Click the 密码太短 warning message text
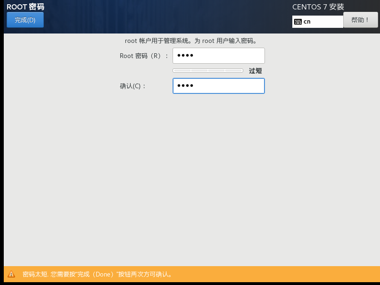Screen dimensions: 380x285 [98, 274]
